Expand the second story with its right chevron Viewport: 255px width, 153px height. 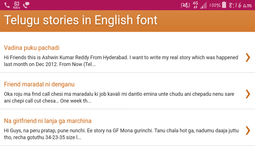tap(248, 94)
